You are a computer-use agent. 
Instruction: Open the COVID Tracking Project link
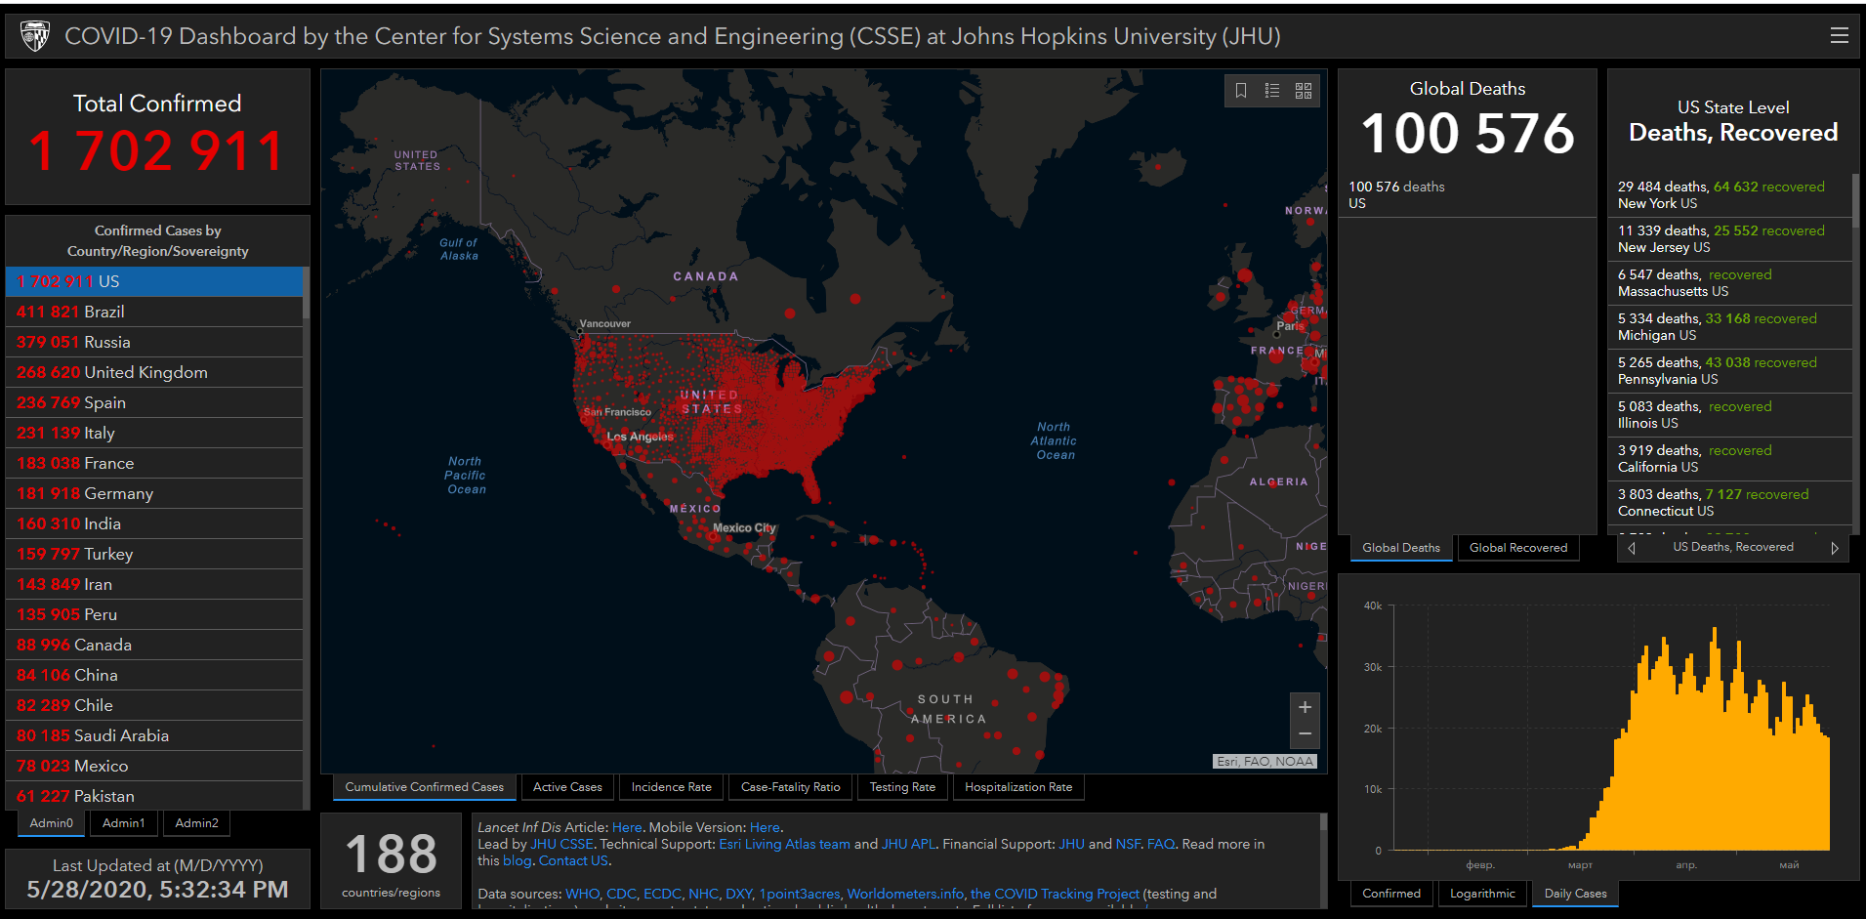(1055, 894)
